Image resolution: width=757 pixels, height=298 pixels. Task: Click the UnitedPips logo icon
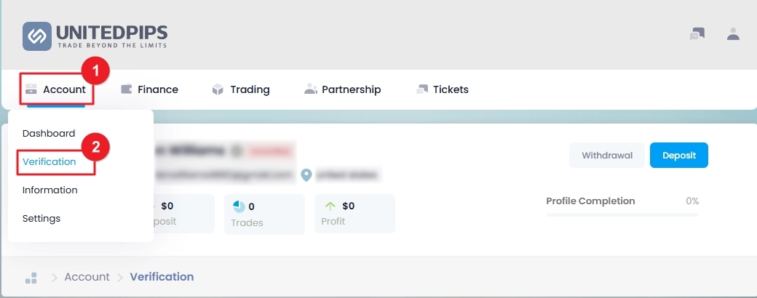(36, 36)
